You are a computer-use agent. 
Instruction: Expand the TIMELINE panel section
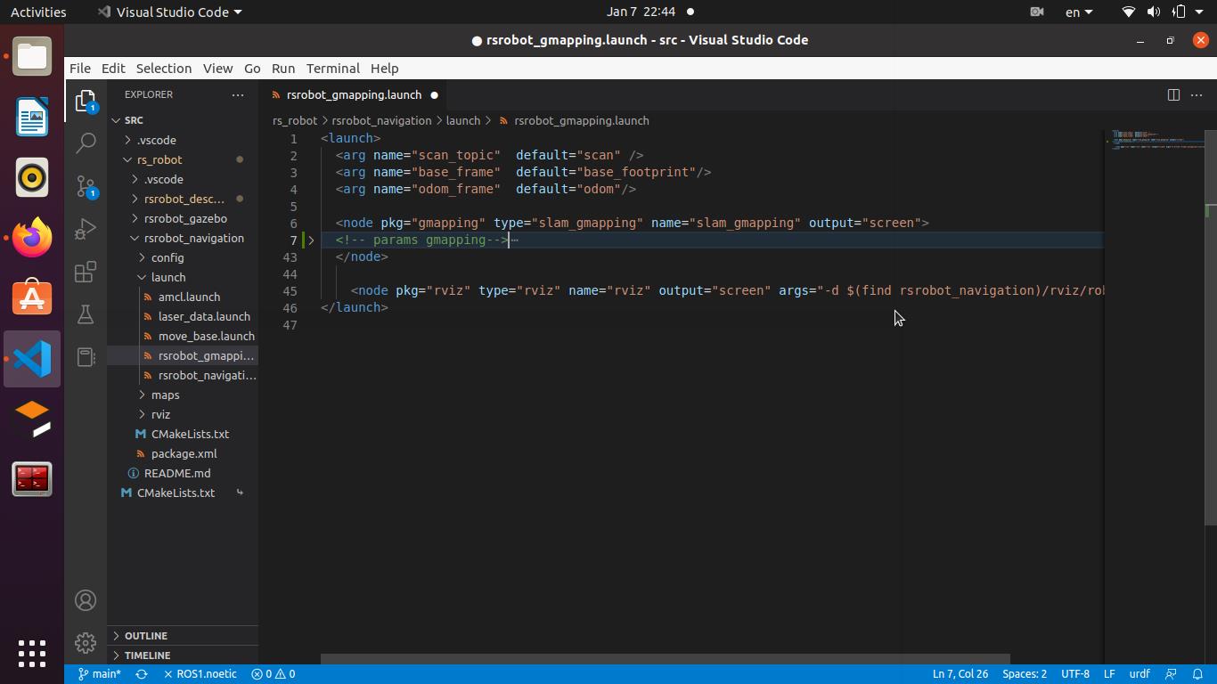point(147,655)
